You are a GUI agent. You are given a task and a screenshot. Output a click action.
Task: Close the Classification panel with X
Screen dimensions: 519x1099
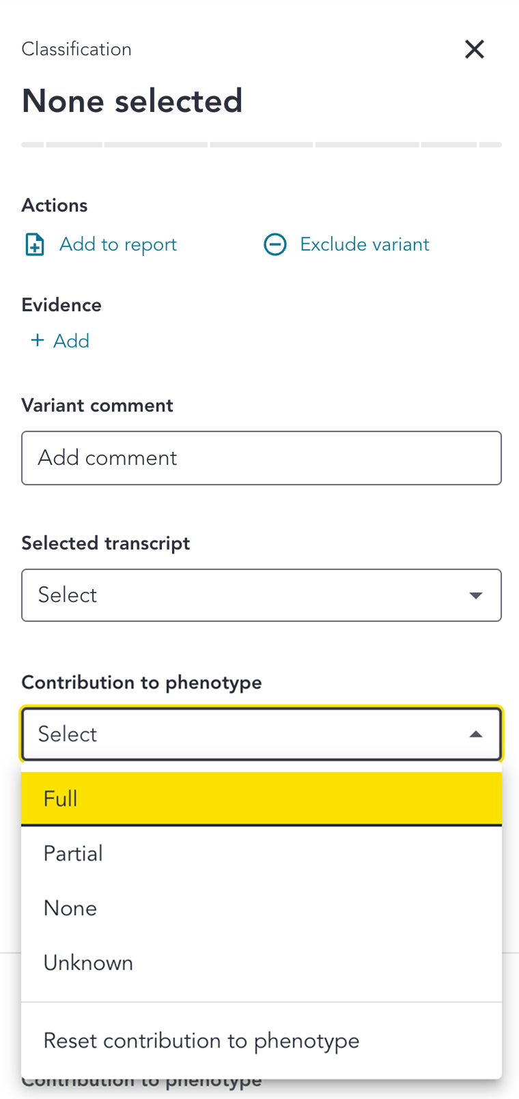(x=475, y=49)
